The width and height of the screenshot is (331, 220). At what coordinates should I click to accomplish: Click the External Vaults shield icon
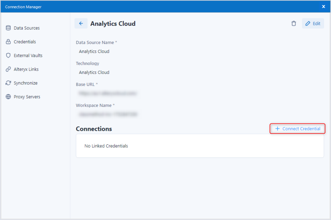point(8,56)
